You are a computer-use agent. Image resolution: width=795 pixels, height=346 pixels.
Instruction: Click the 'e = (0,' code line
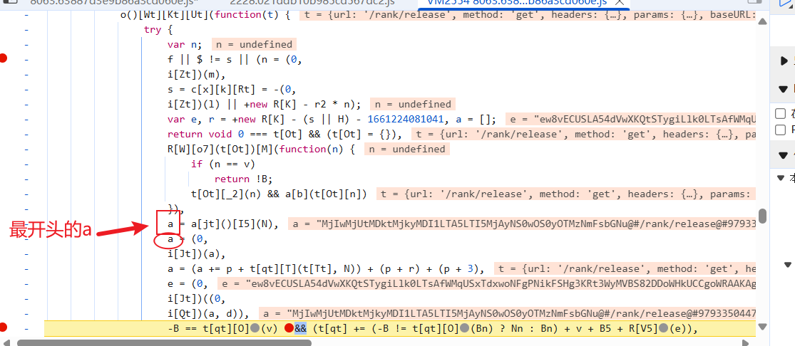click(188, 283)
